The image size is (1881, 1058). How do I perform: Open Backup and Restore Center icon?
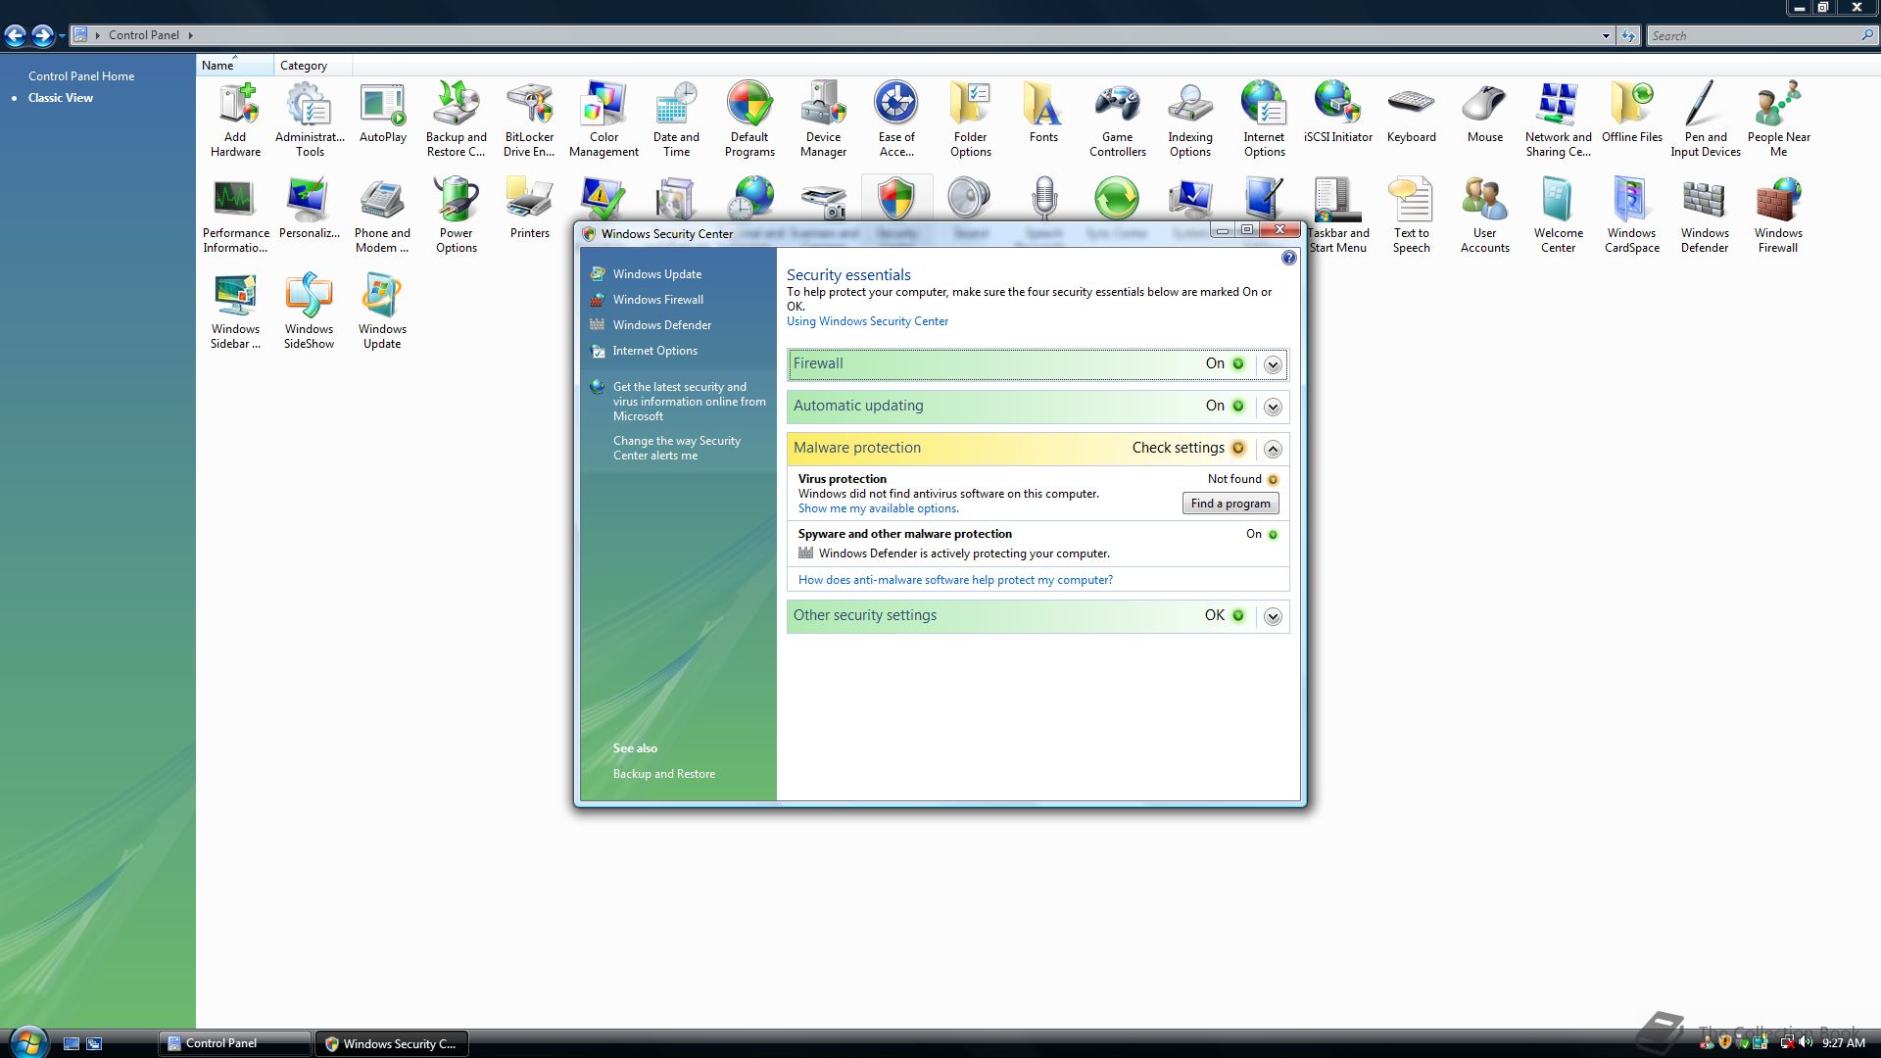(x=456, y=119)
